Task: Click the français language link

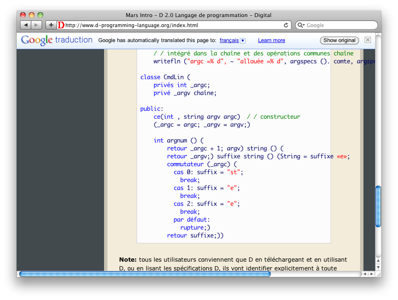Action: coord(229,40)
